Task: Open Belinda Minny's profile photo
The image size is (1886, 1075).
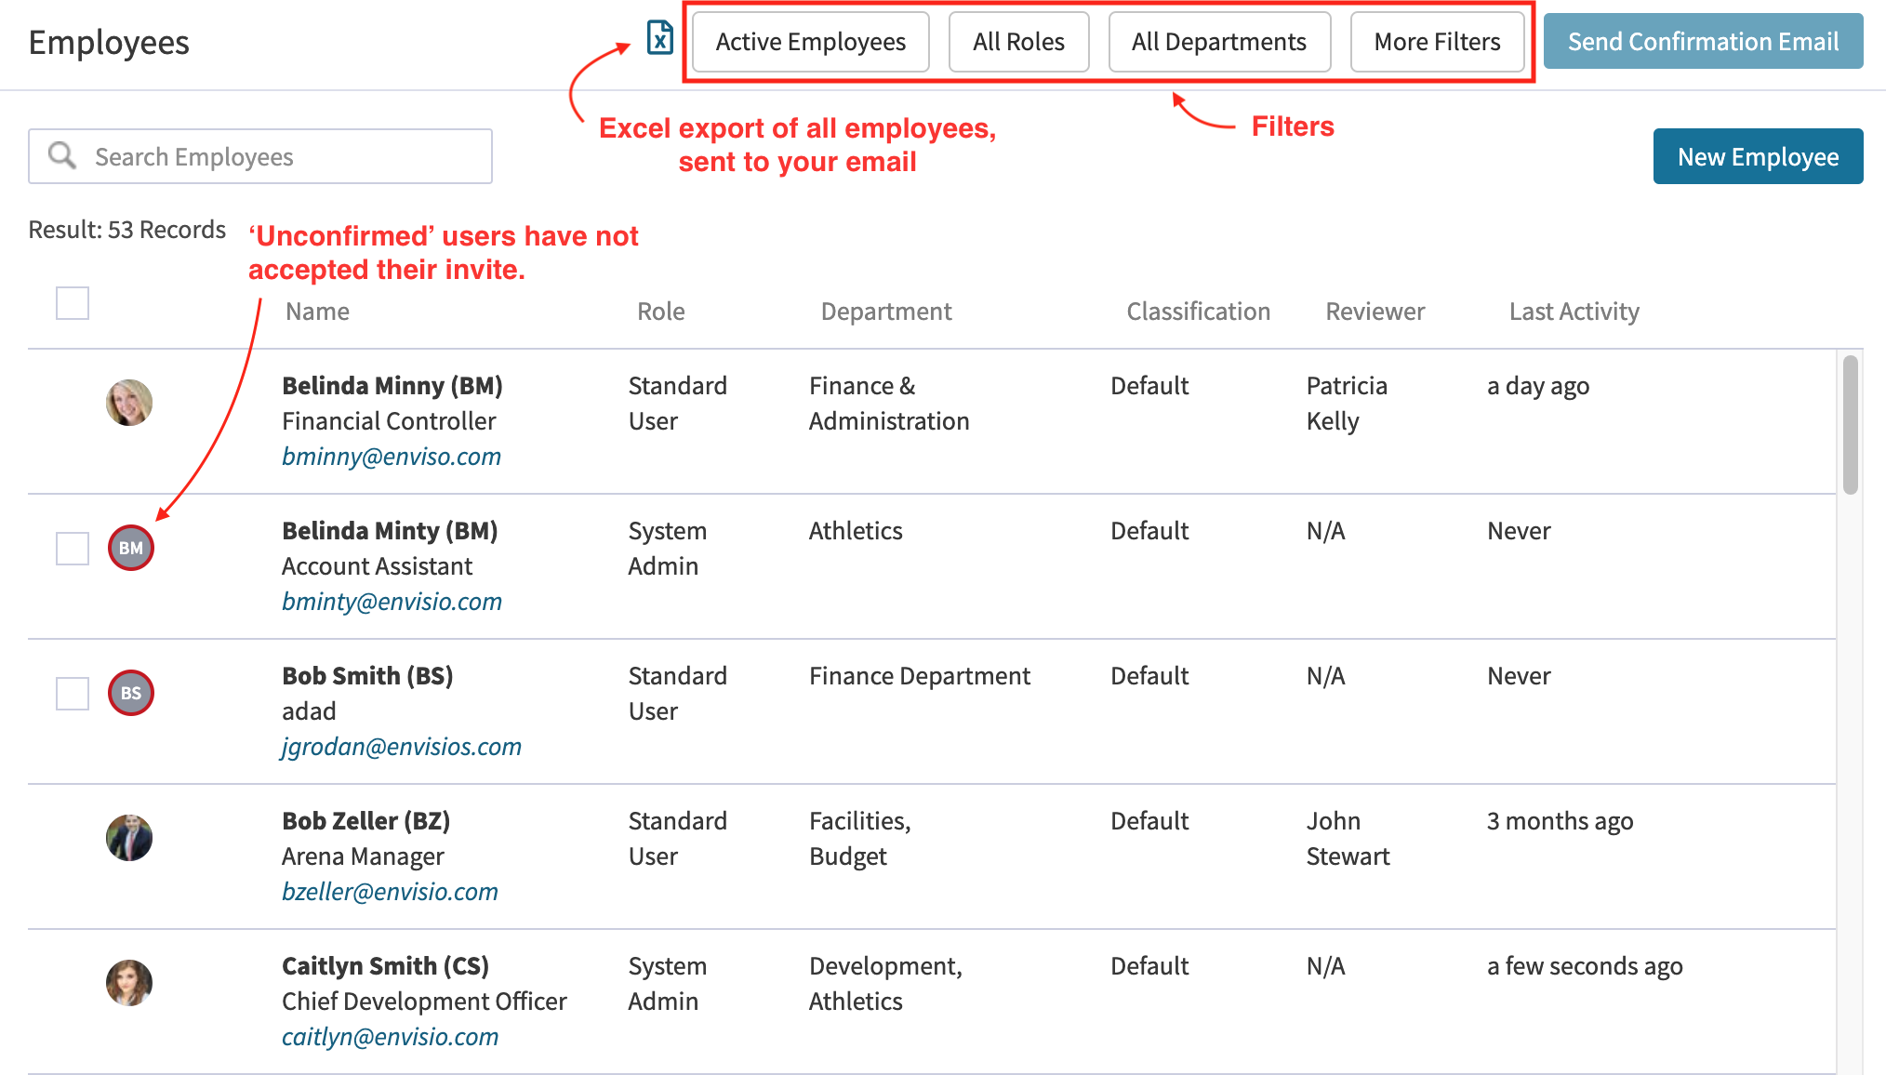Action: pyautogui.click(x=129, y=403)
